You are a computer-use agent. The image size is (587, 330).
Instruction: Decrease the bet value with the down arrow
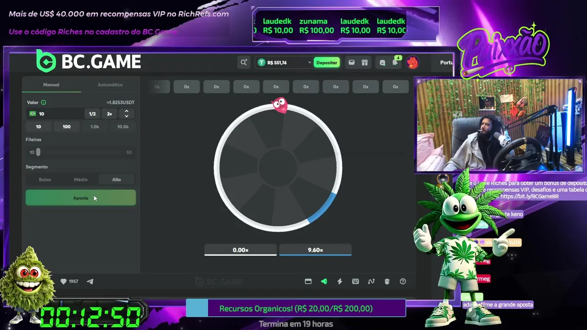127,116
